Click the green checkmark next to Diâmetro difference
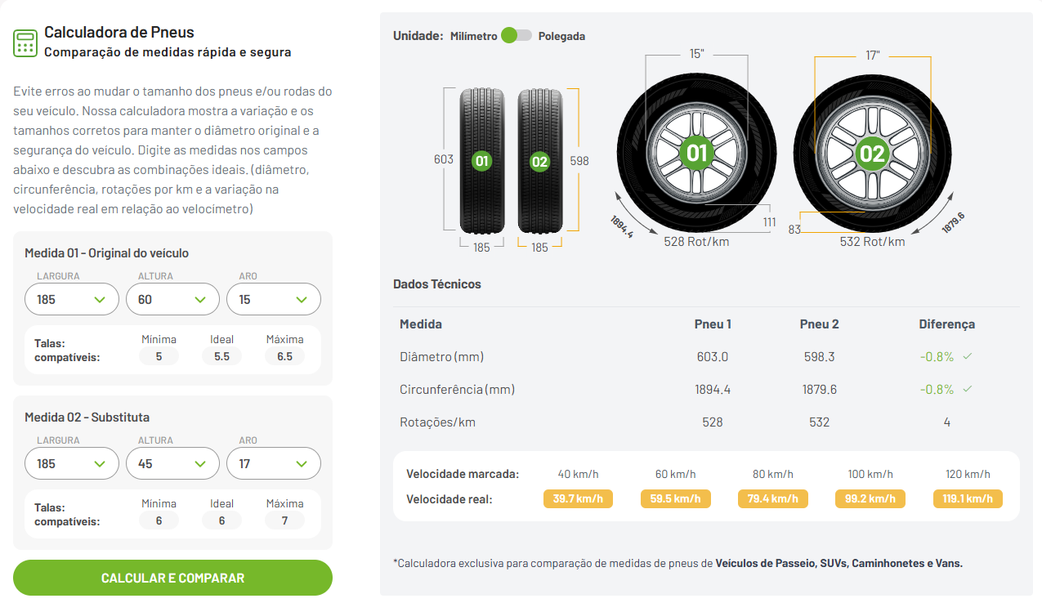Image resolution: width=1042 pixels, height=603 pixels. point(967,356)
